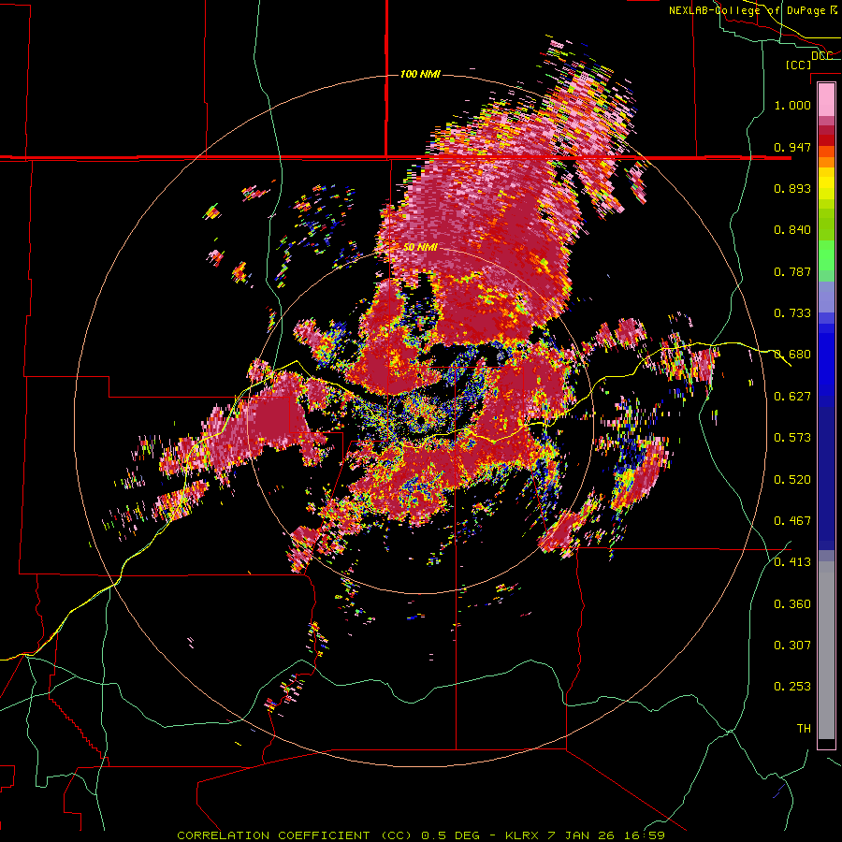The width and height of the screenshot is (842, 842).
Task: Click the 50 NMI range ring label
Action: coord(420,247)
